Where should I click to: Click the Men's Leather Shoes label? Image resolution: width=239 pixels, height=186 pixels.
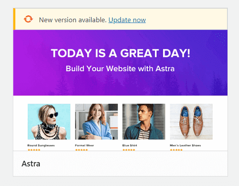(x=185, y=145)
